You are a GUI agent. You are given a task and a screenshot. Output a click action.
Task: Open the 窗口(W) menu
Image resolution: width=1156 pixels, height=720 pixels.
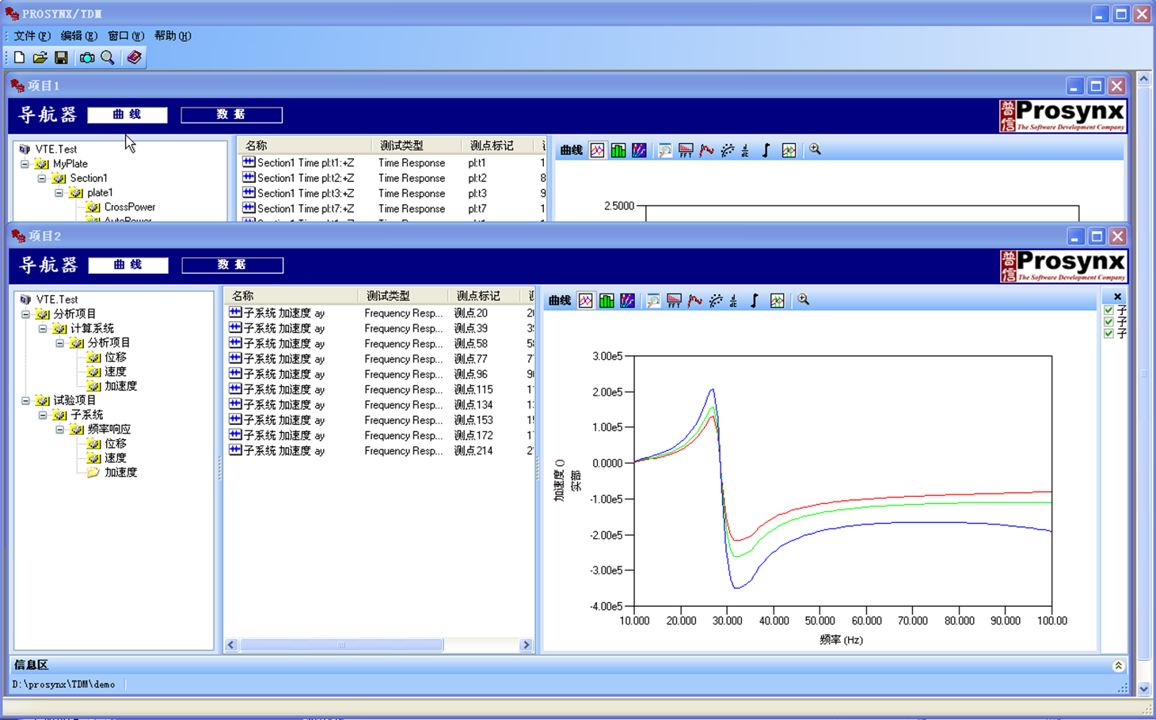pyautogui.click(x=125, y=36)
